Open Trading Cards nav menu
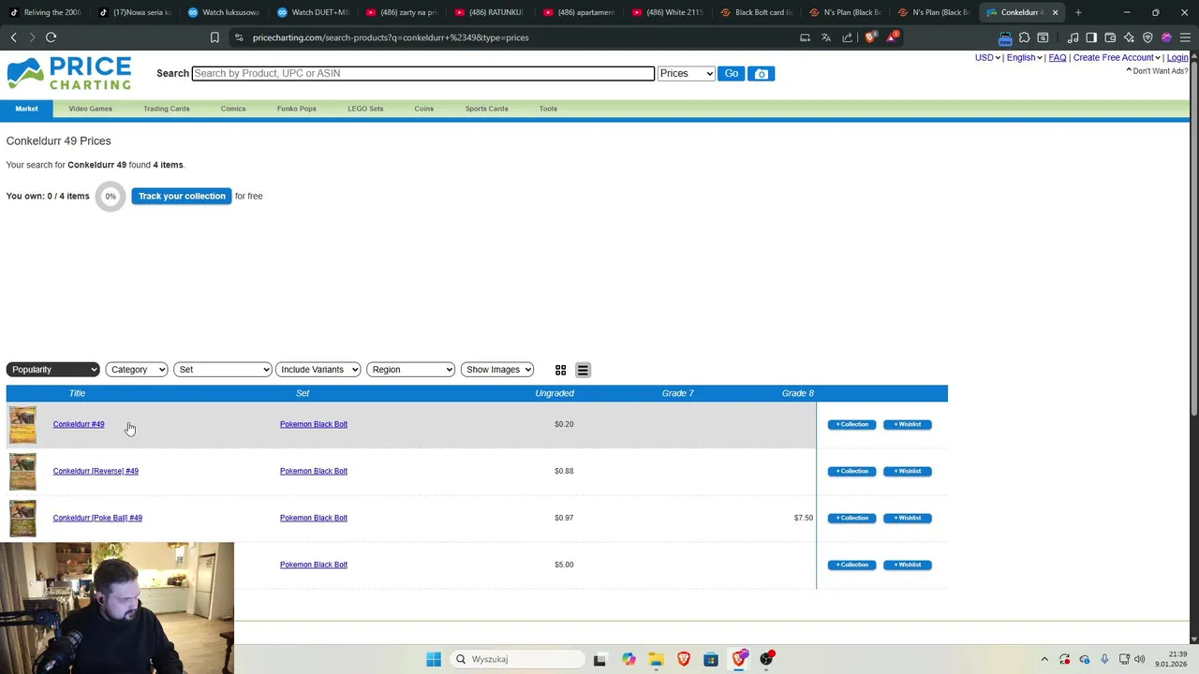Viewport: 1199px width, 674px height. coord(167,109)
